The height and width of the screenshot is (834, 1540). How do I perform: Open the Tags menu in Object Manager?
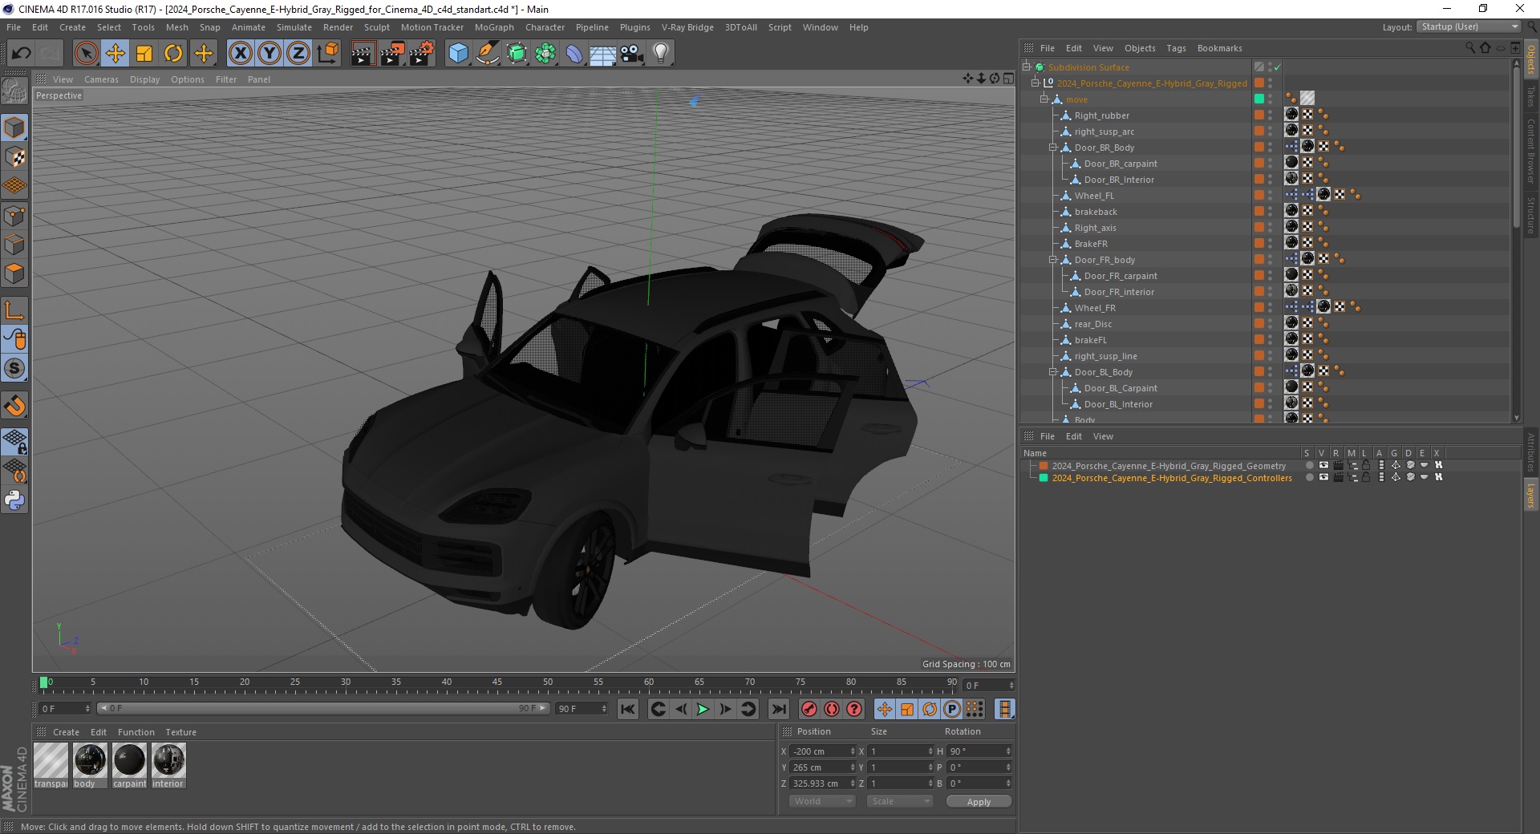tap(1176, 48)
